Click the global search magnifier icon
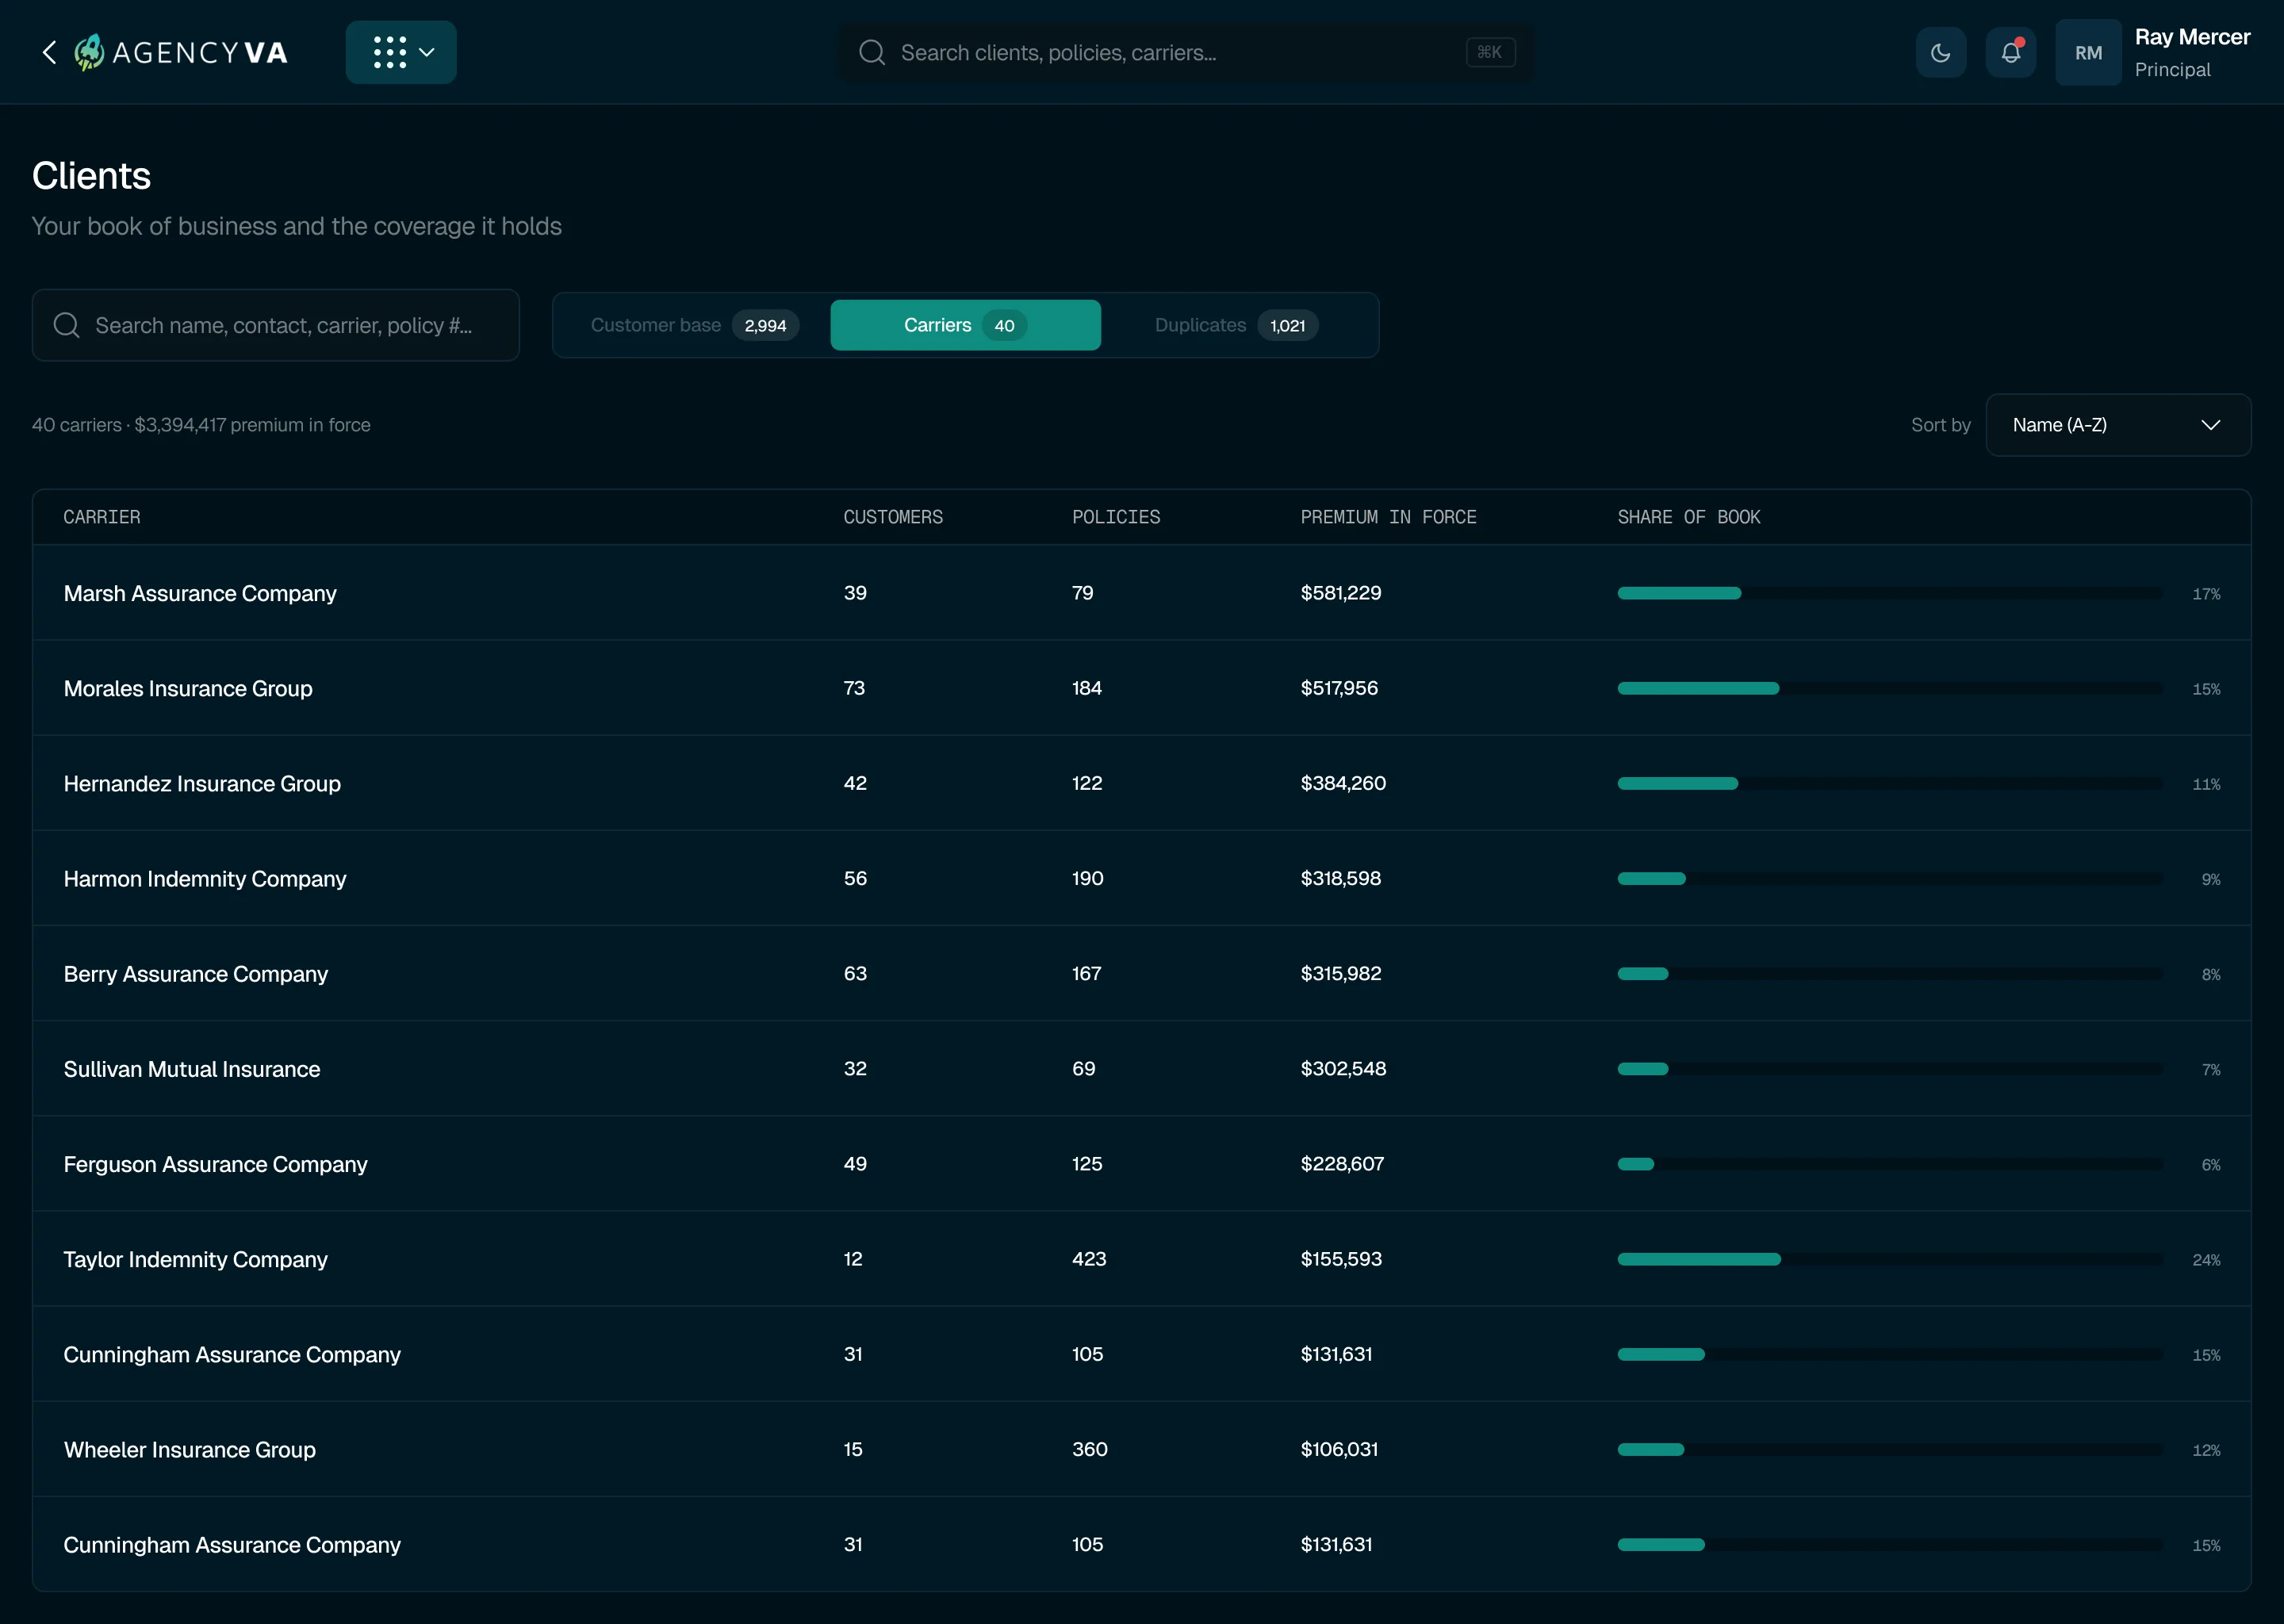 pos(872,52)
